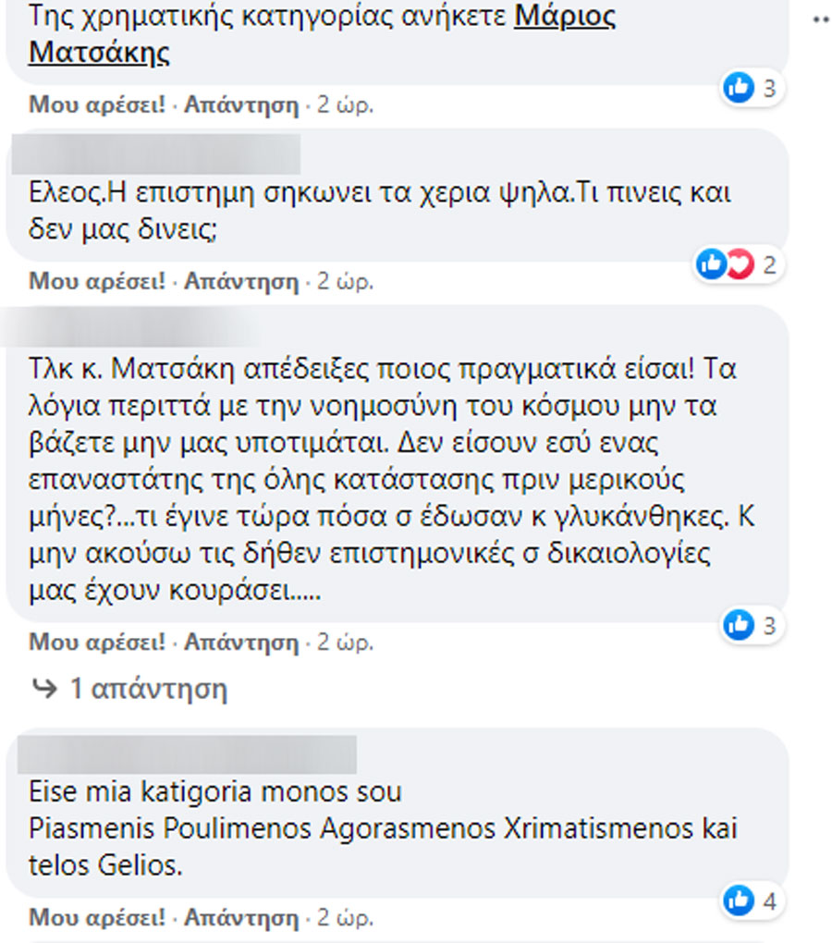Open the '2 ώρ.' timestamp under the 'Eise mia katigoria' comment
The width and height of the screenshot is (832, 943).
pos(346,918)
